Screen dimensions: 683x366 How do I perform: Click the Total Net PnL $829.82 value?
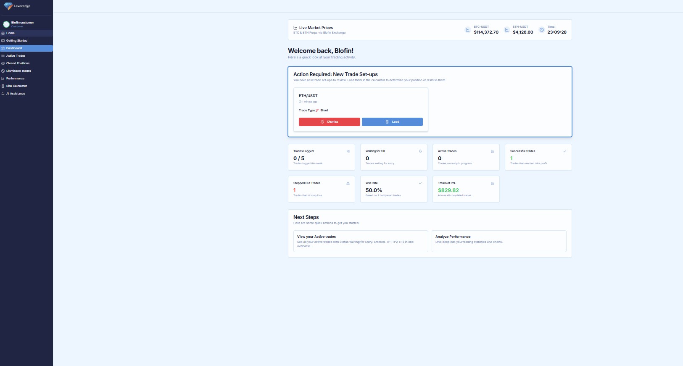(448, 190)
